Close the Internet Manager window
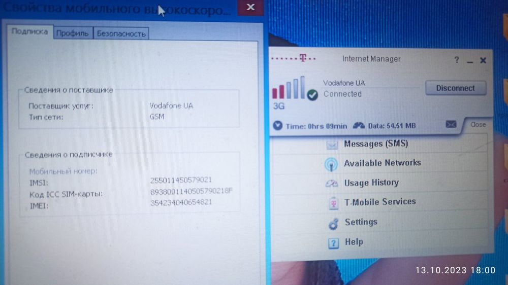The width and height of the screenshot is (508, 285). tap(483, 60)
